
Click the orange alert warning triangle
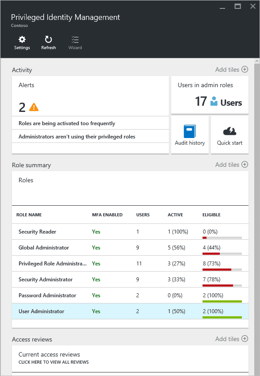(x=34, y=107)
